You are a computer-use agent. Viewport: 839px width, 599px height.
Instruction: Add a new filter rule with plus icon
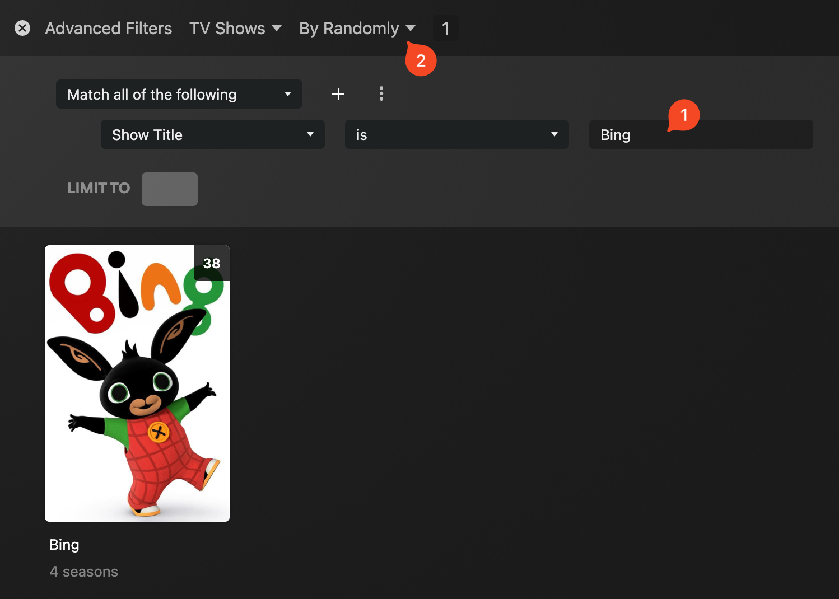338,94
